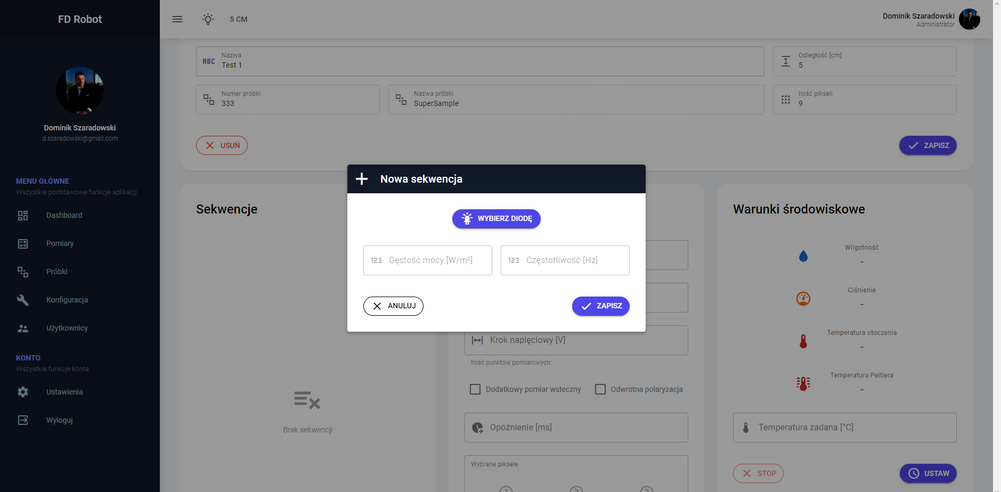Screen dimensions: 1001x492
Task: Enable Dodatkowy pomiar wsteczny checkbox
Action: tap(475, 389)
